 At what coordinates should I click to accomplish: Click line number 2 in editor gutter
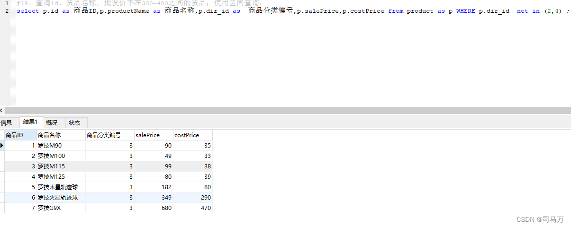(x=7, y=10)
